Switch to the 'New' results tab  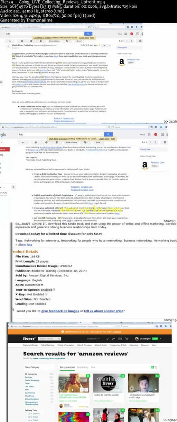[x=93, y=367]
